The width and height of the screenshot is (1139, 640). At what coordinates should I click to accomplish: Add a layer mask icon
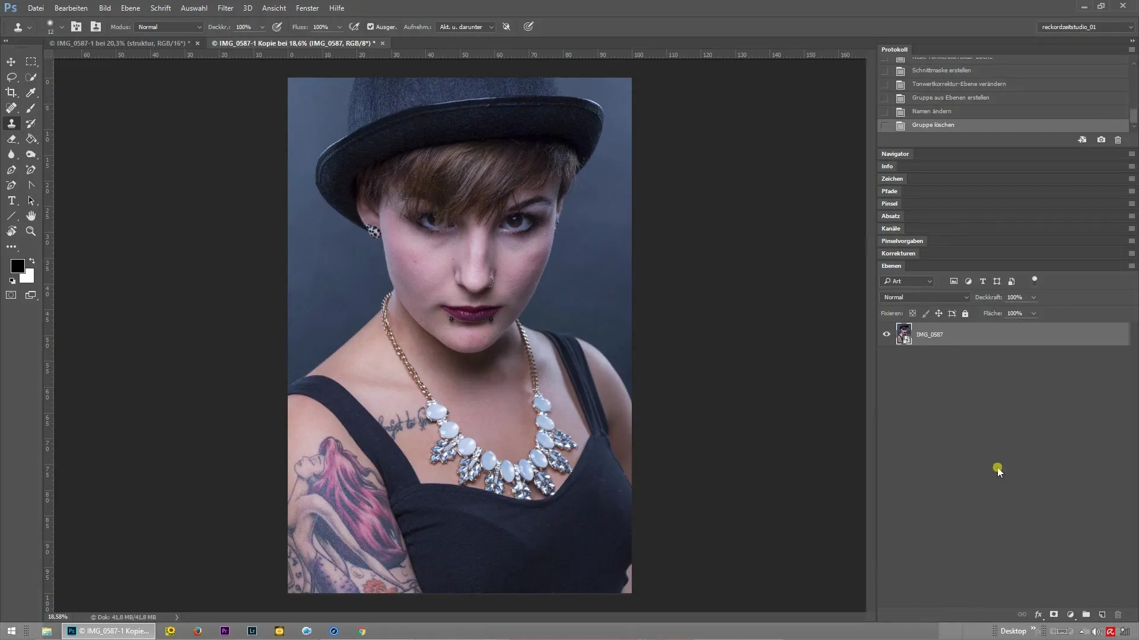1054,615
